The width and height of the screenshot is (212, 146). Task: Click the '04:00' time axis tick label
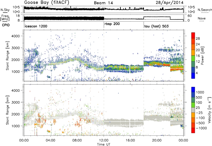click(51, 140)
